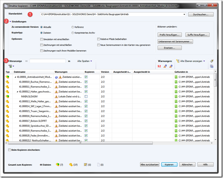Viewport: 223px width, 178px height.
Task: Click part count icon in totals bar
Action: 71,164
